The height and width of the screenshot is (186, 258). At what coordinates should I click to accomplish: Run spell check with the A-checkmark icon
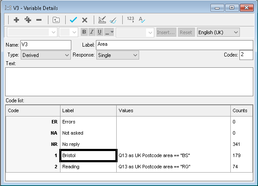point(142,20)
